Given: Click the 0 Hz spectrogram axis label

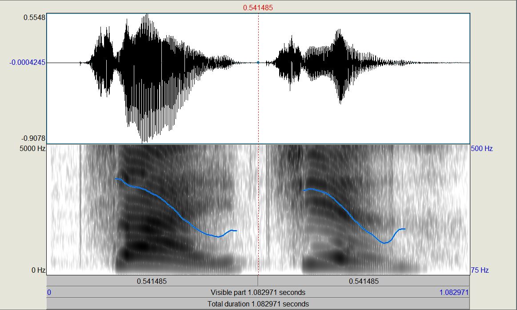Looking at the screenshot, I should (x=38, y=270).
